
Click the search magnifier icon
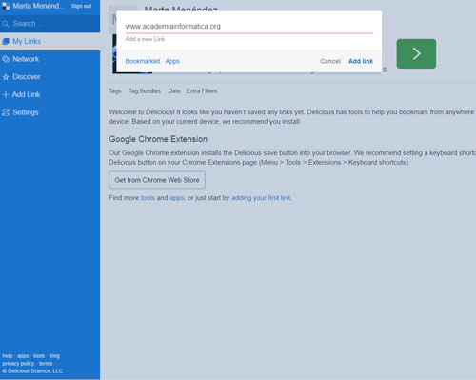pyautogui.click(x=6, y=24)
